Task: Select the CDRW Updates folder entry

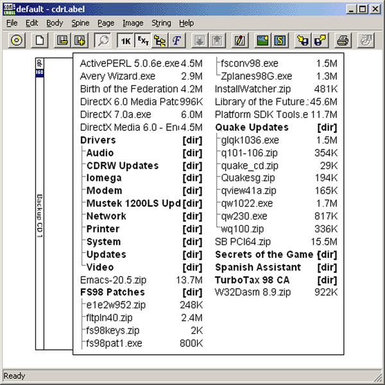Action: click(x=144, y=166)
